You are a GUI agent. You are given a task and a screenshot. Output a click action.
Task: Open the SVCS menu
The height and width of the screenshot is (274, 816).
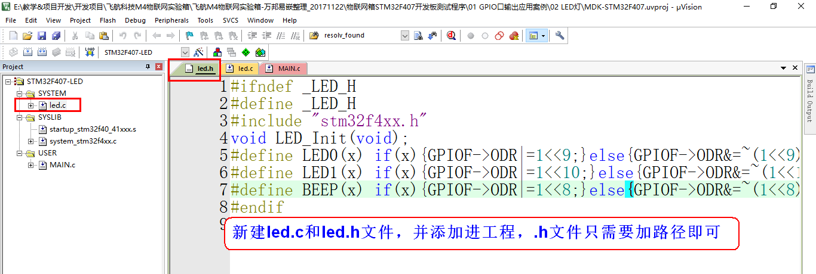pyautogui.click(x=231, y=20)
